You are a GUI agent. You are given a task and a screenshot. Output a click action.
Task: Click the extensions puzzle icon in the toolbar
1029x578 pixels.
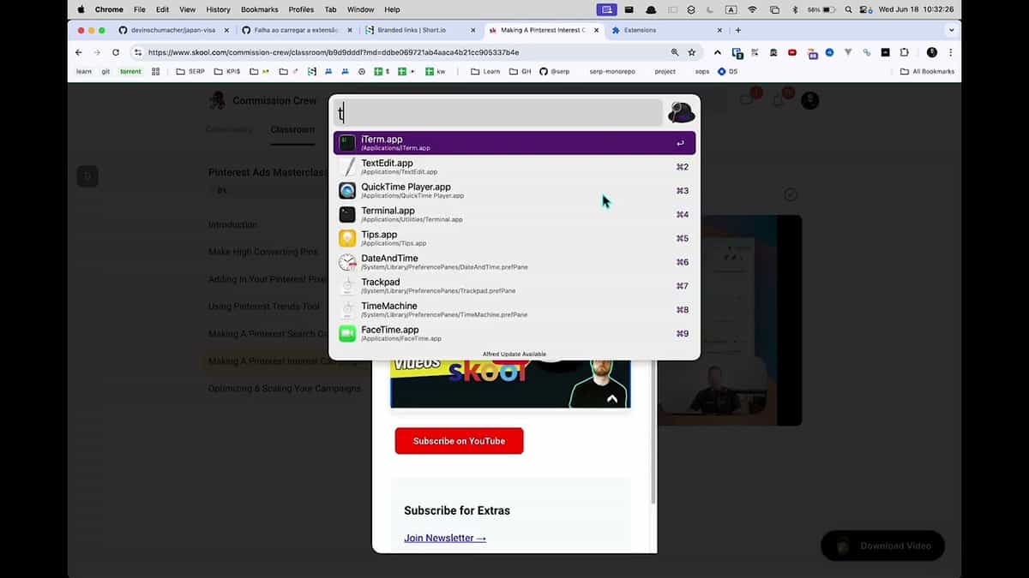point(904,51)
